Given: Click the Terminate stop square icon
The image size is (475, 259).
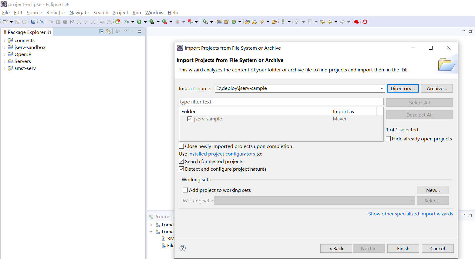Looking at the screenshot, I should click(65, 22).
